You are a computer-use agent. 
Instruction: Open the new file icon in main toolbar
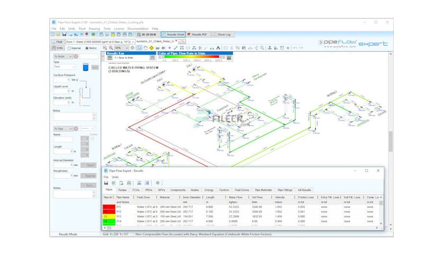[53, 34]
